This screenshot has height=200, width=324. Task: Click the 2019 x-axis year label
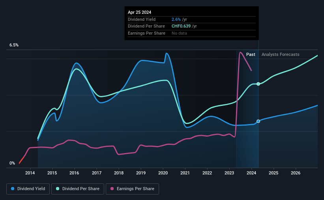coord(141,173)
